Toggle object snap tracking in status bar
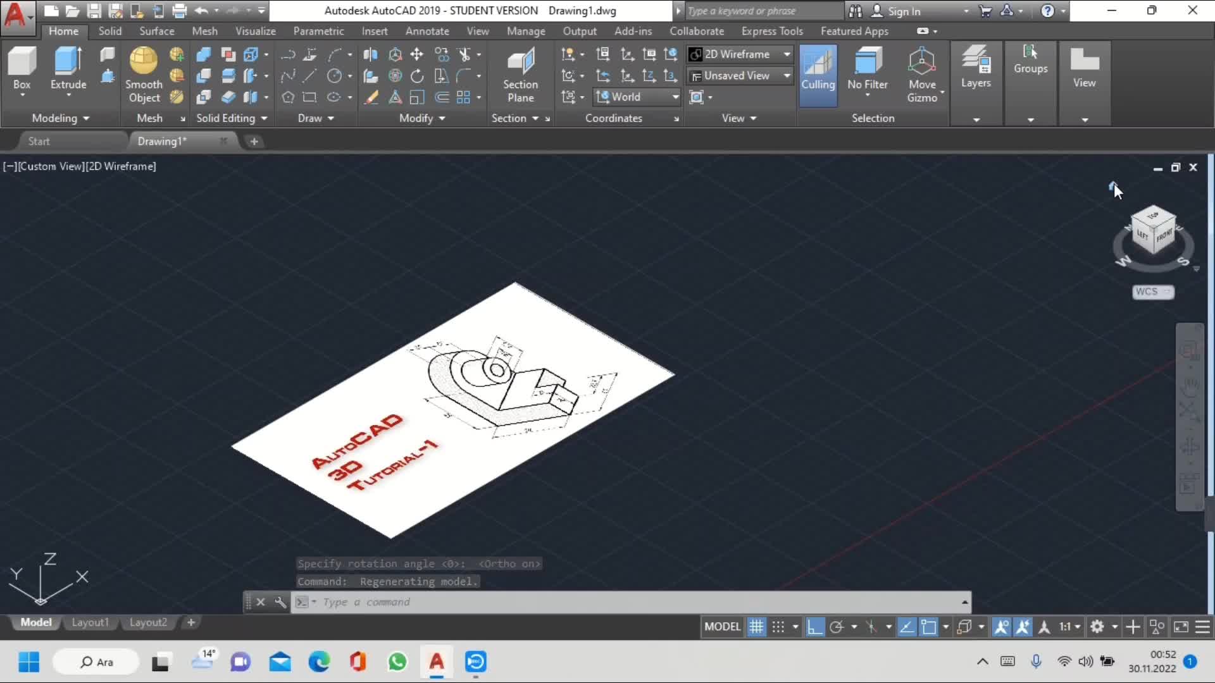 pos(907,627)
